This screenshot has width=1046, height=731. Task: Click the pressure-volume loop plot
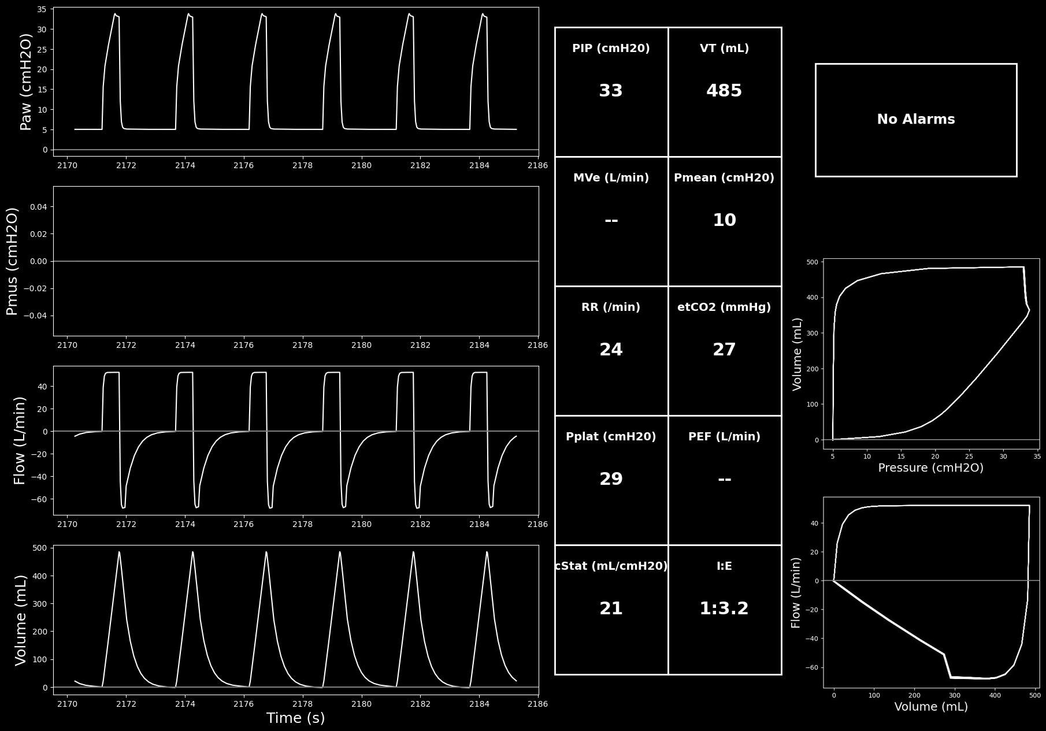[x=931, y=354]
